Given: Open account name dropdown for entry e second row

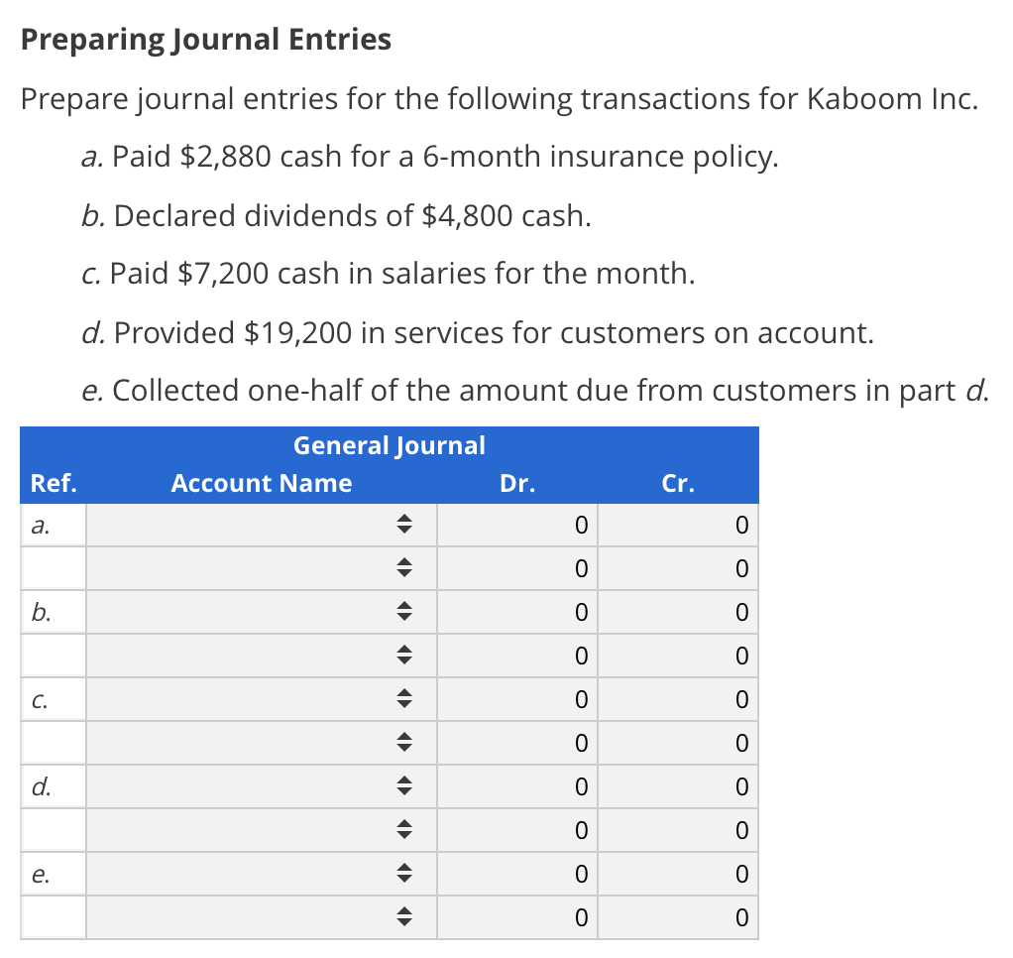Looking at the screenshot, I should click(x=261, y=916).
